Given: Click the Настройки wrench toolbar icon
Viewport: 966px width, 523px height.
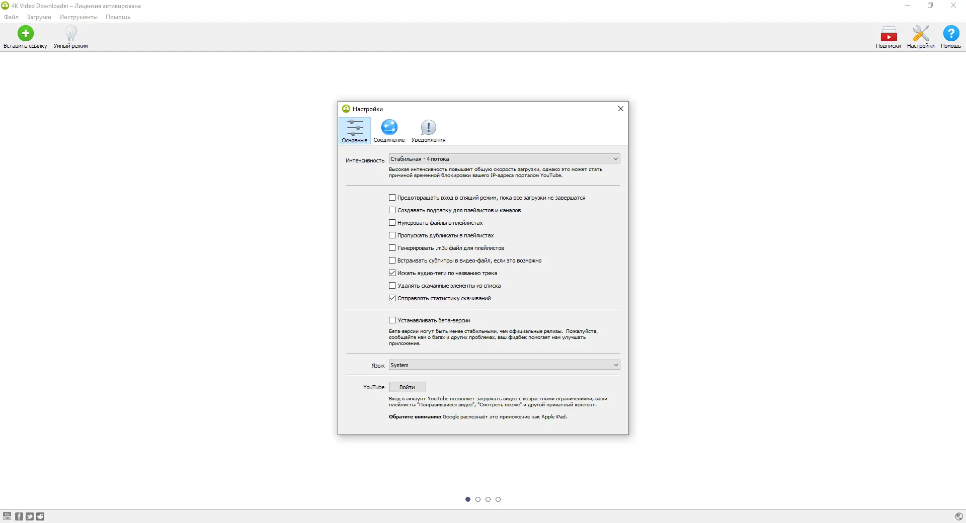Looking at the screenshot, I should tap(921, 37).
